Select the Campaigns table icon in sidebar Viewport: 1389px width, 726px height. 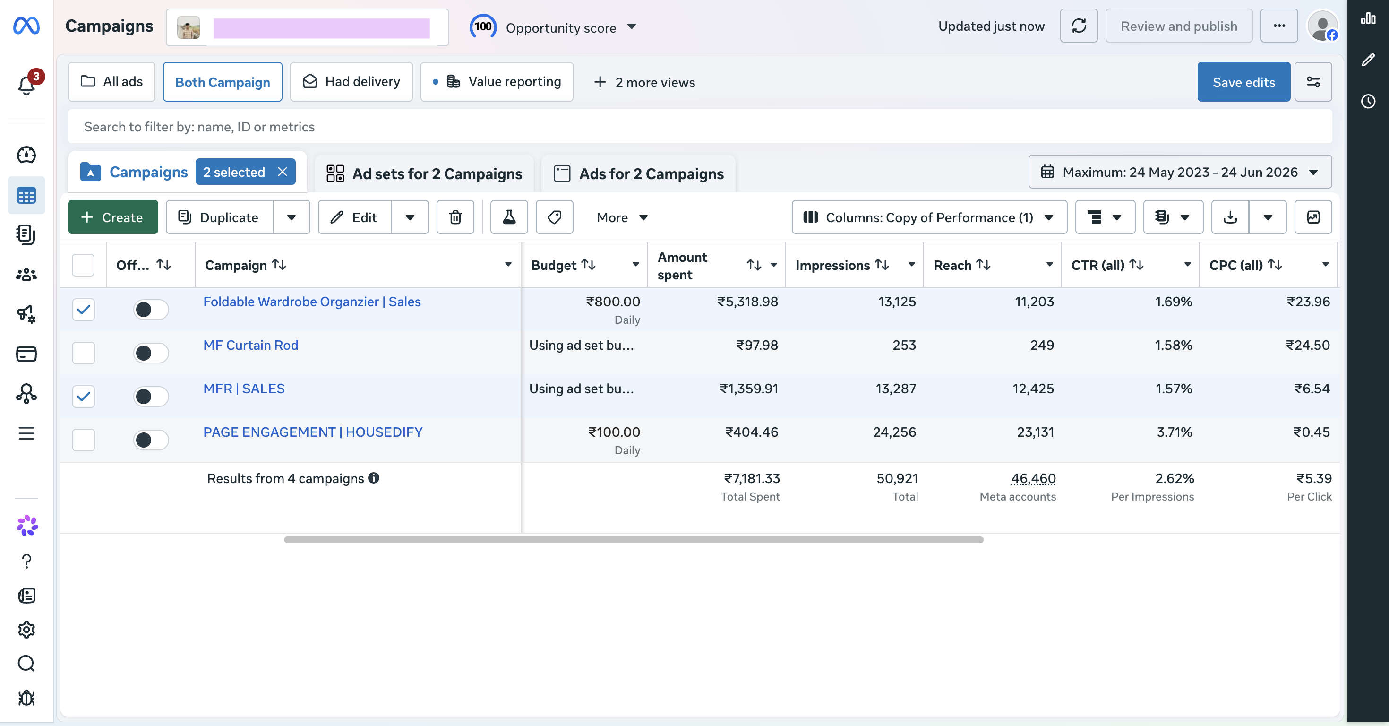26,195
